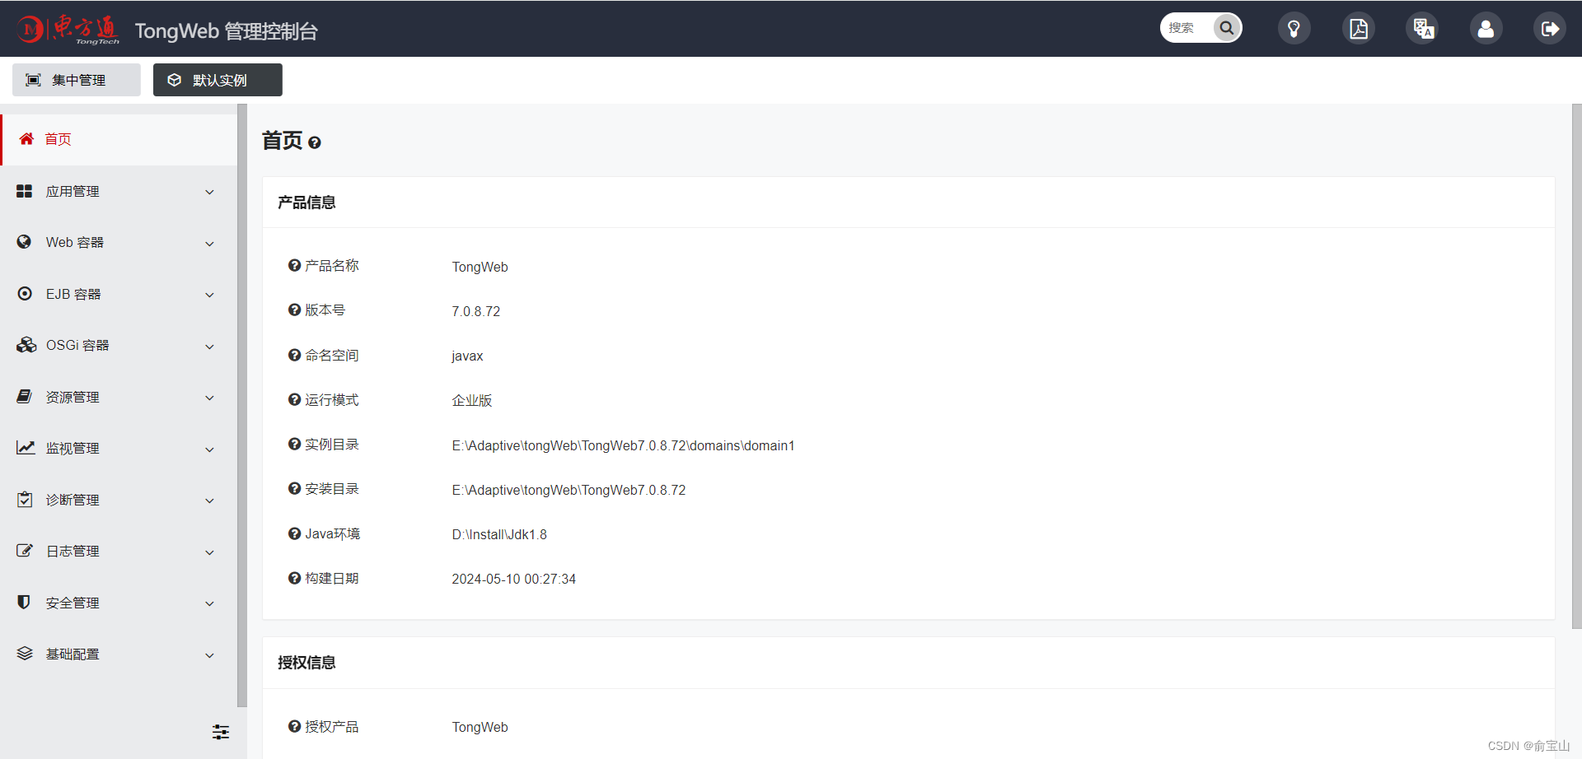Expand 基础配置 menu chevron
Image resolution: width=1582 pixels, height=759 pixels.
point(209,655)
